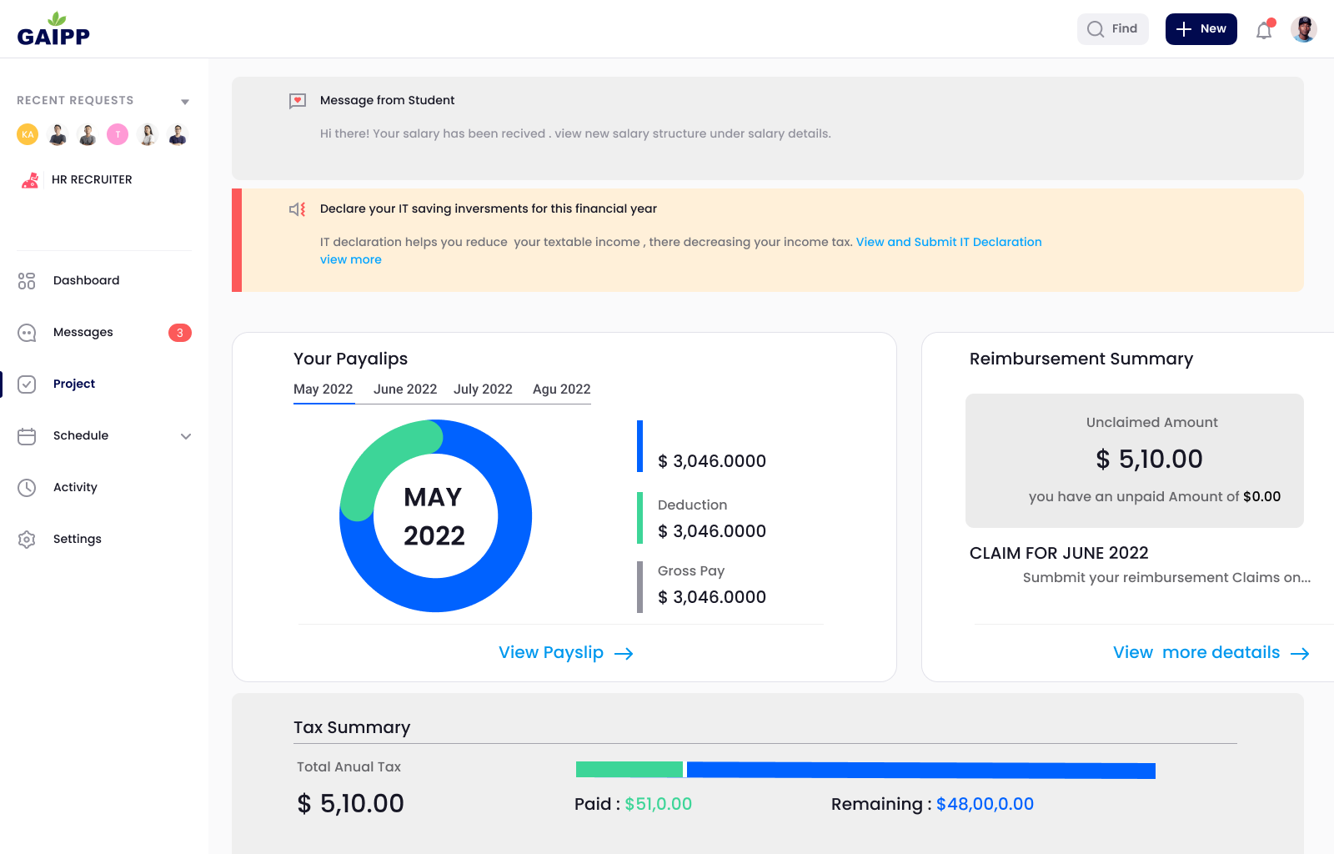Image resolution: width=1334 pixels, height=854 pixels.
Task: Open the user profile avatar in header
Action: (1303, 29)
